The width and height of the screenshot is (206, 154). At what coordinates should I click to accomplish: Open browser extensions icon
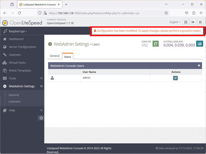click(x=194, y=13)
